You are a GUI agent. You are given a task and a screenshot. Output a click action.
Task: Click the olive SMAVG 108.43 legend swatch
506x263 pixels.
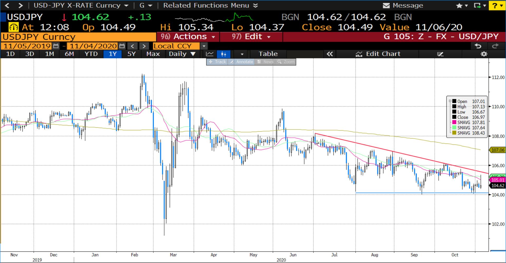pyautogui.click(x=454, y=133)
